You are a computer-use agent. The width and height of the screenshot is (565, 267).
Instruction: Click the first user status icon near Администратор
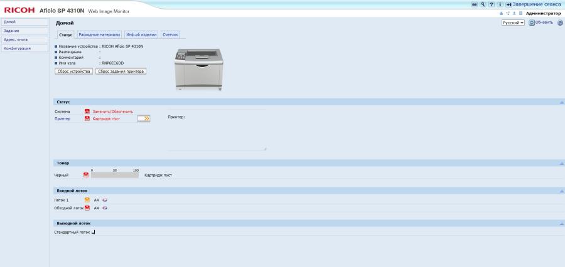tap(501, 13)
